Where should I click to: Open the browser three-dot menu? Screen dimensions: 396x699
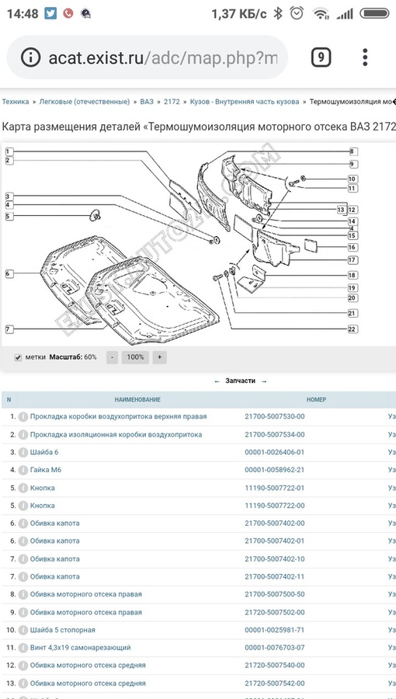(x=365, y=57)
